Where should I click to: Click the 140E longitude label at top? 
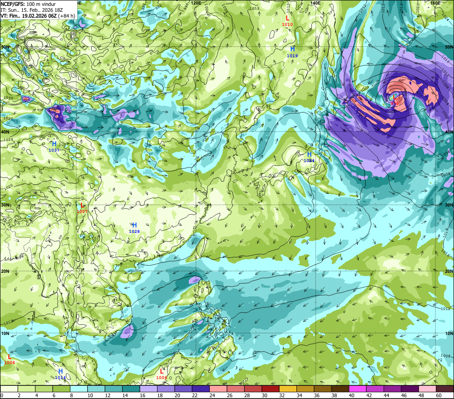click(x=316, y=3)
